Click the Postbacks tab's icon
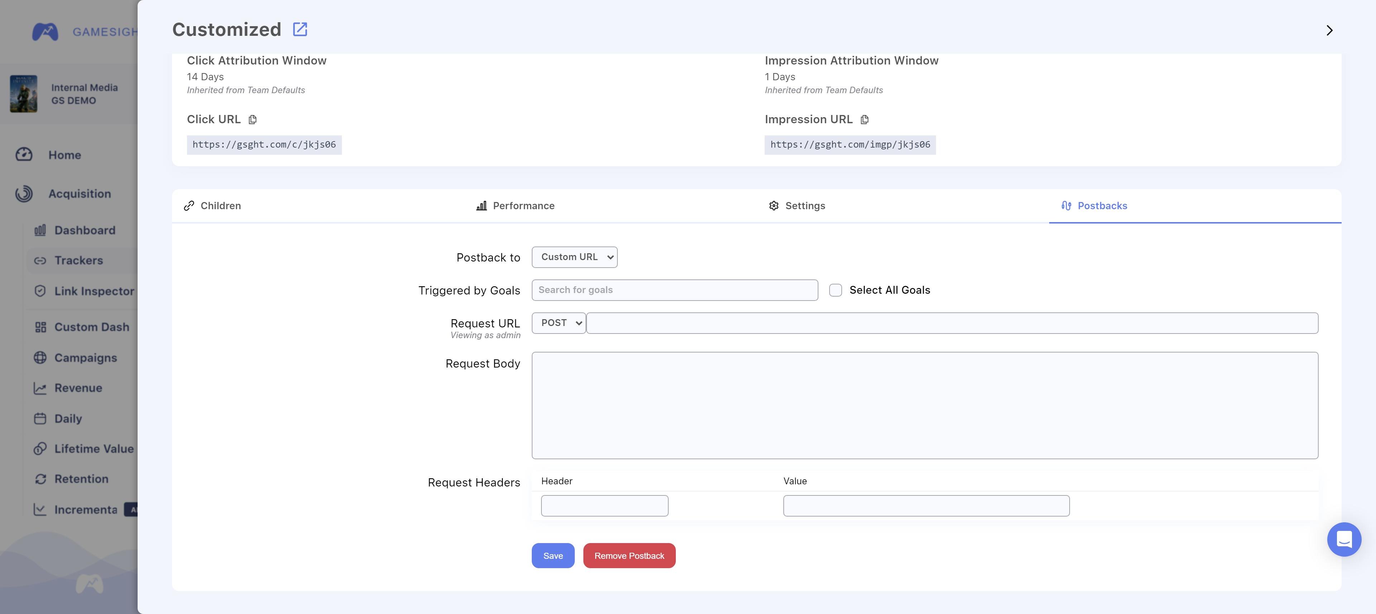The width and height of the screenshot is (1376, 614). [1066, 206]
